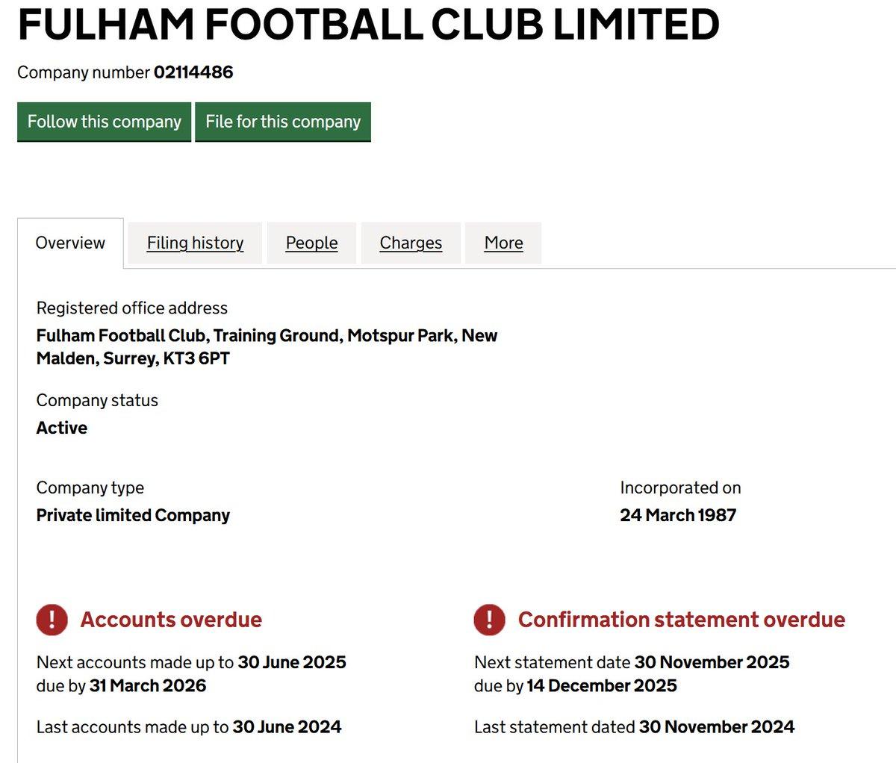Screen dimensions: 896x763
Task: Open the Filing history tab
Action: (x=195, y=243)
